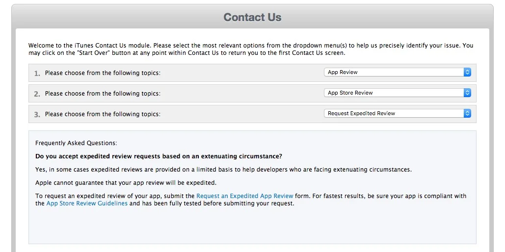Click the FAQ question about extenuating circumstance
This screenshot has width=505, height=252.
click(159, 156)
